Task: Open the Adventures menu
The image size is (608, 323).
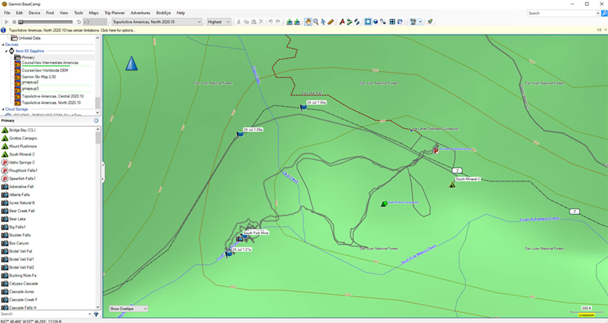Action: coord(140,13)
